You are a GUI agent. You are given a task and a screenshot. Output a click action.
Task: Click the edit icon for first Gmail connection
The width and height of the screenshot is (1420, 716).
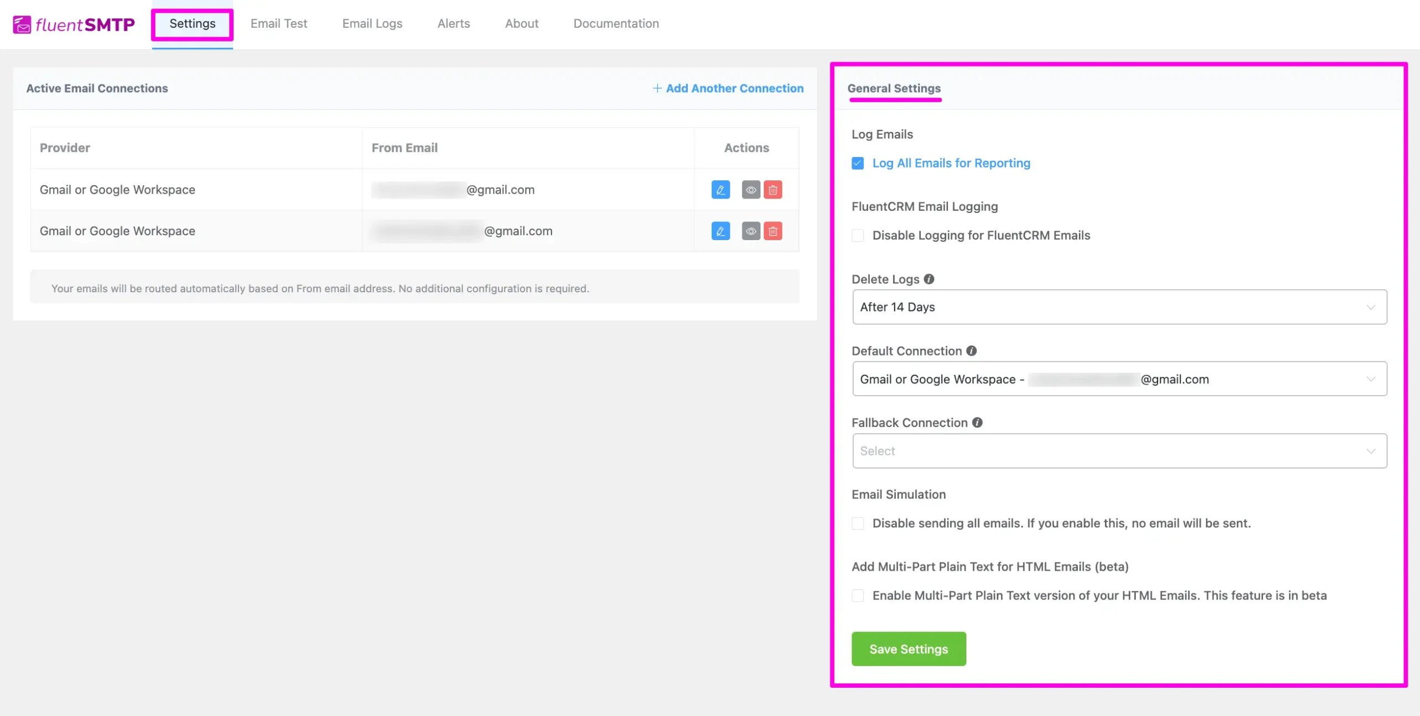tap(721, 189)
